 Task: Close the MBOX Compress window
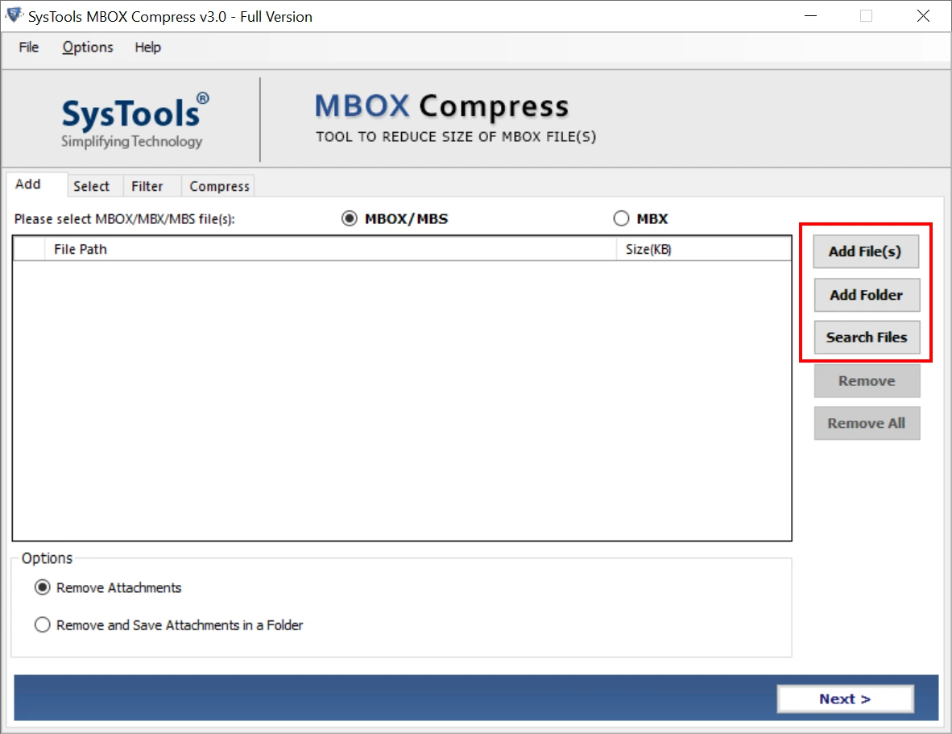coord(923,16)
